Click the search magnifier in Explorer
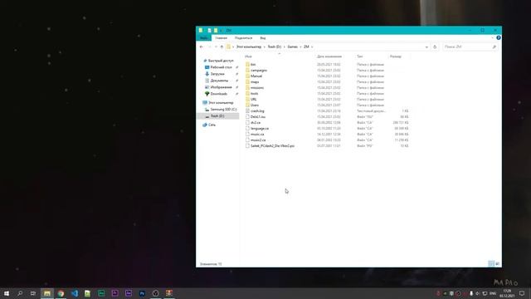This screenshot has width=531, height=299. [x=494, y=47]
